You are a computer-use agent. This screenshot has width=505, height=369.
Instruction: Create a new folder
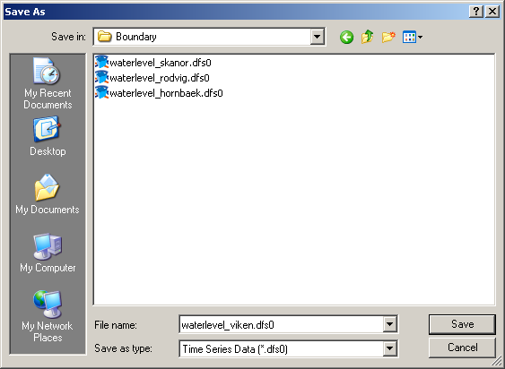(388, 37)
